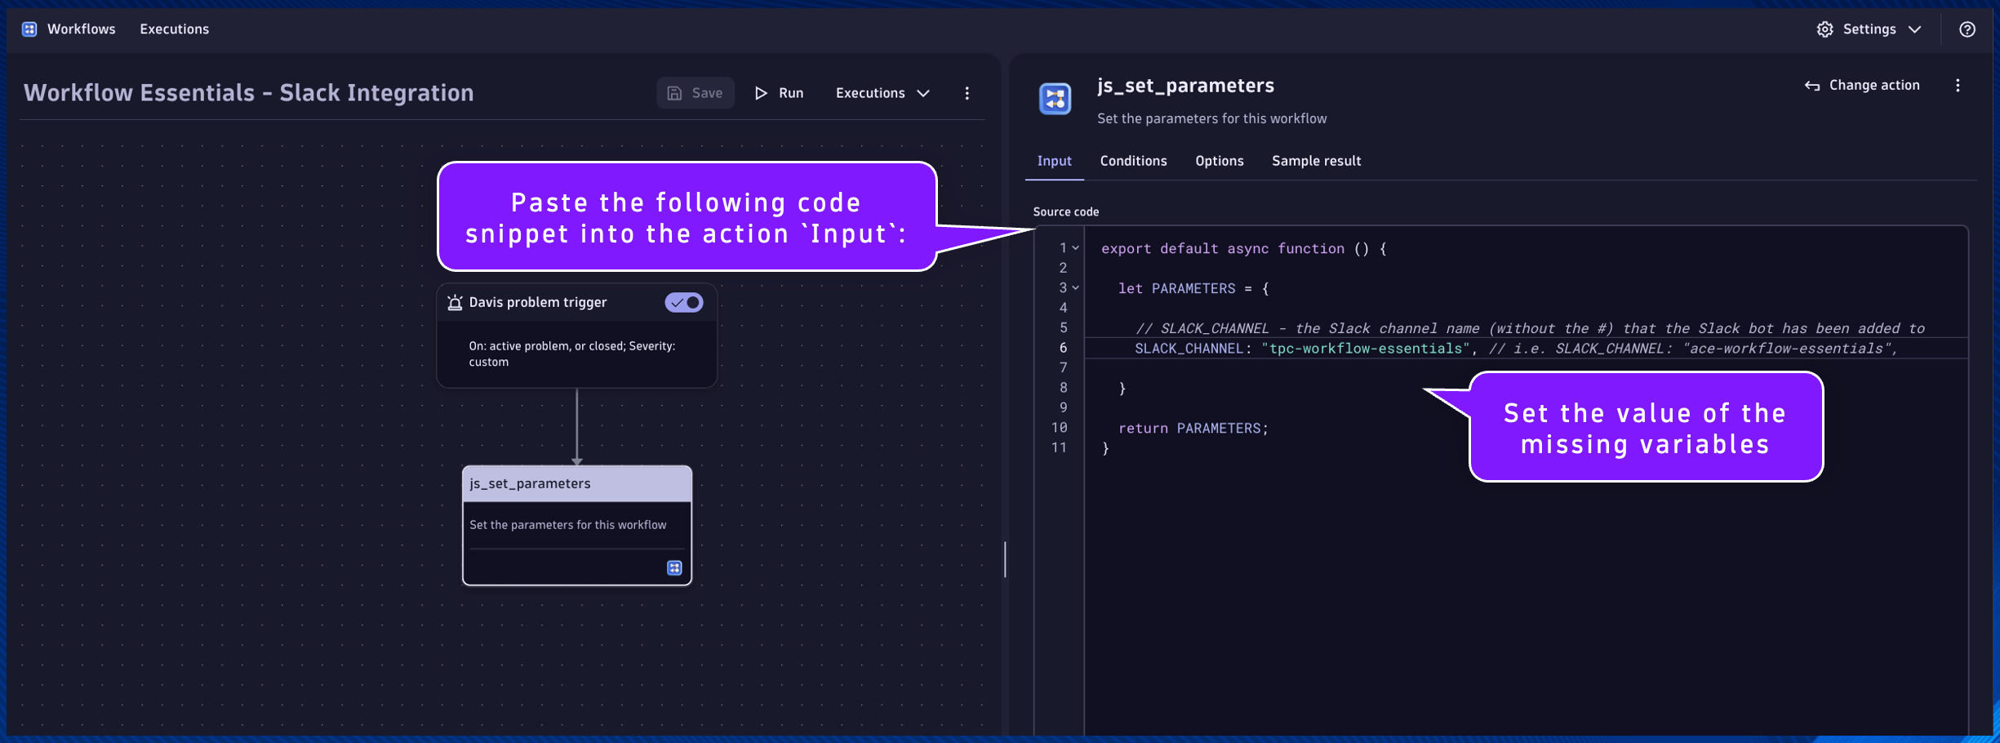Click 'let PARAMETERS = {' code line

pos(1193,289)
